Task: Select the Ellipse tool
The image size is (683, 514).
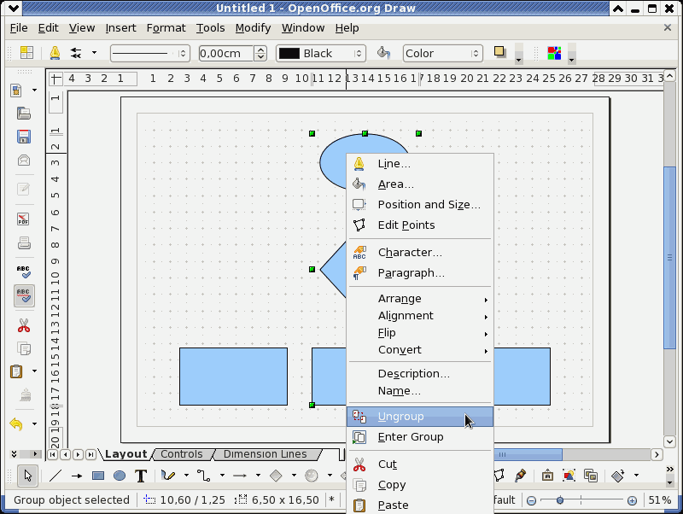Action: point(120,476)
